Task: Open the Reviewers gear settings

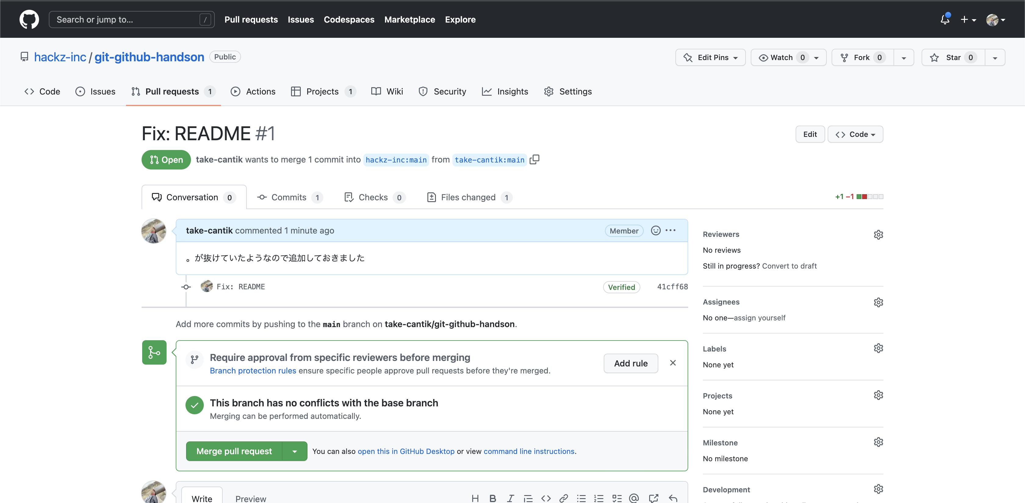Action: pyautogui.click(x=878, y=235)
